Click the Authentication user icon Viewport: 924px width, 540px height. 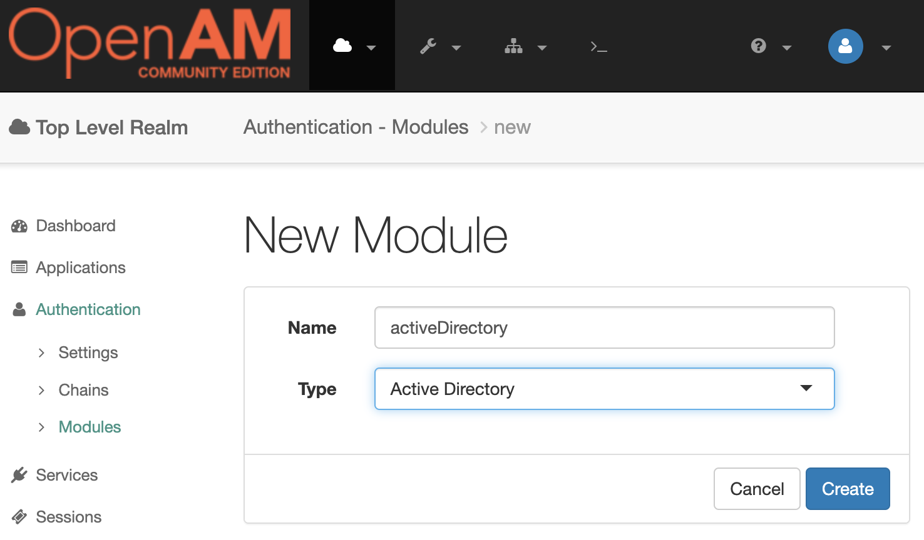(x=19, y=309)
